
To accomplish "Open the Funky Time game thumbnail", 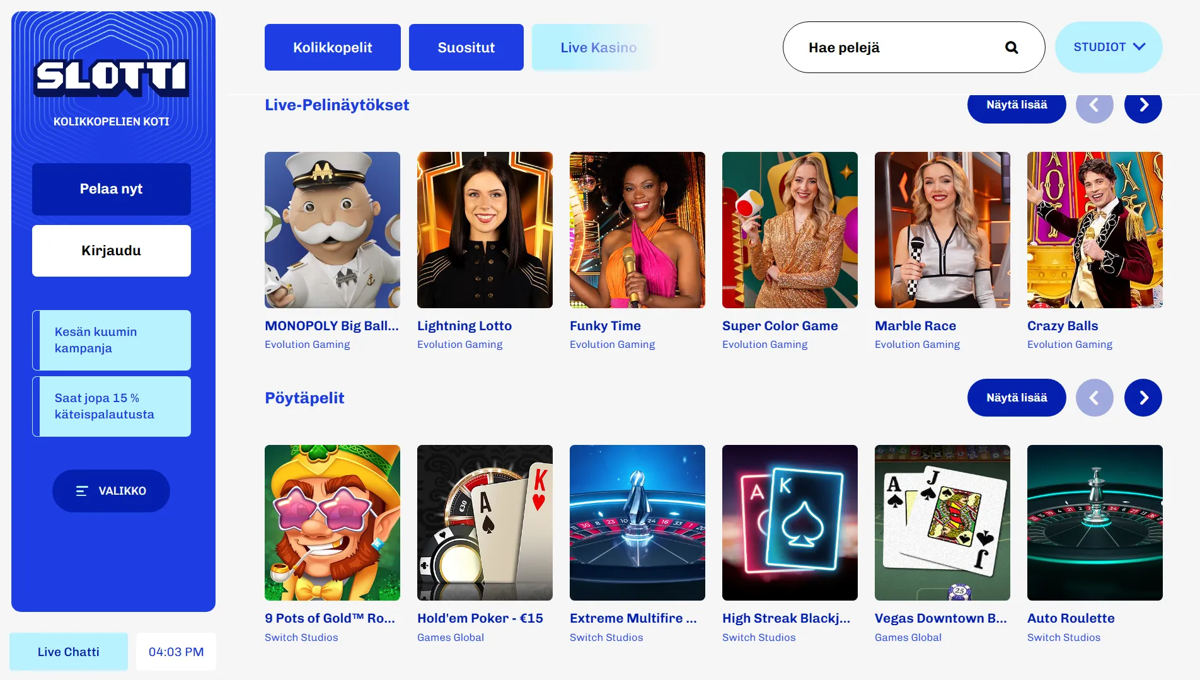I will point(637,229).
